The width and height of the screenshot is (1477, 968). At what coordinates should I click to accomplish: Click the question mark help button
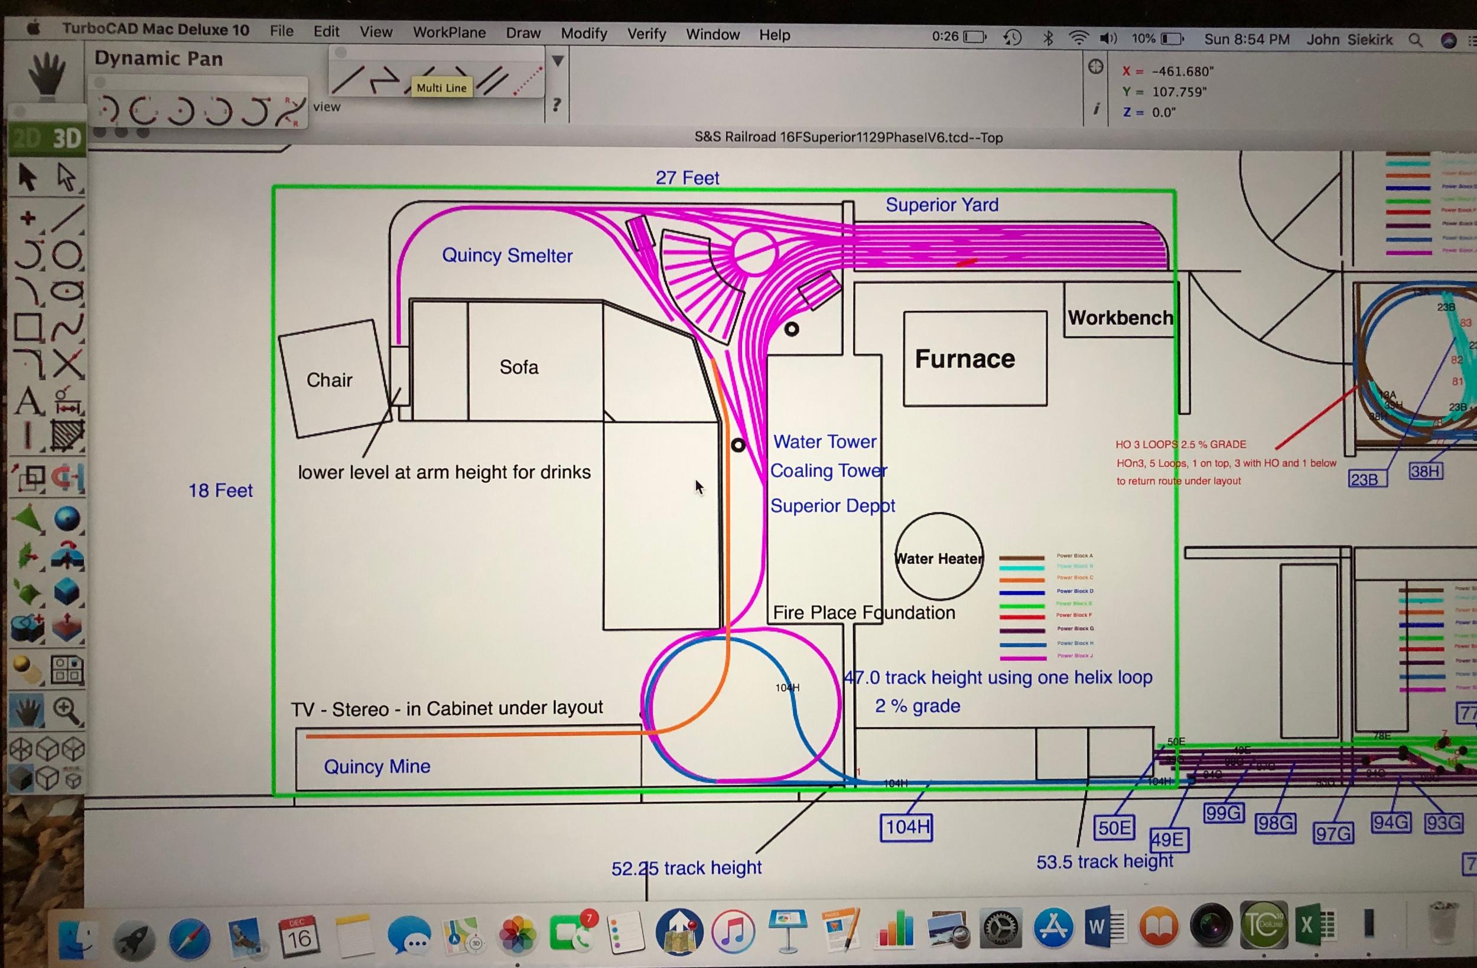(557, 105)
